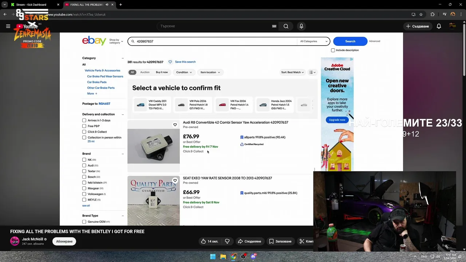
Task: Click the Споделяне share button
Action: point(249,241)
